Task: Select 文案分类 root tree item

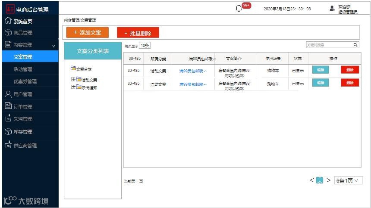Action: (x=84, y=69)
